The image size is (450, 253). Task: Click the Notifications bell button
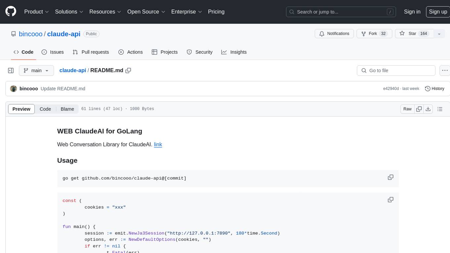334,34
